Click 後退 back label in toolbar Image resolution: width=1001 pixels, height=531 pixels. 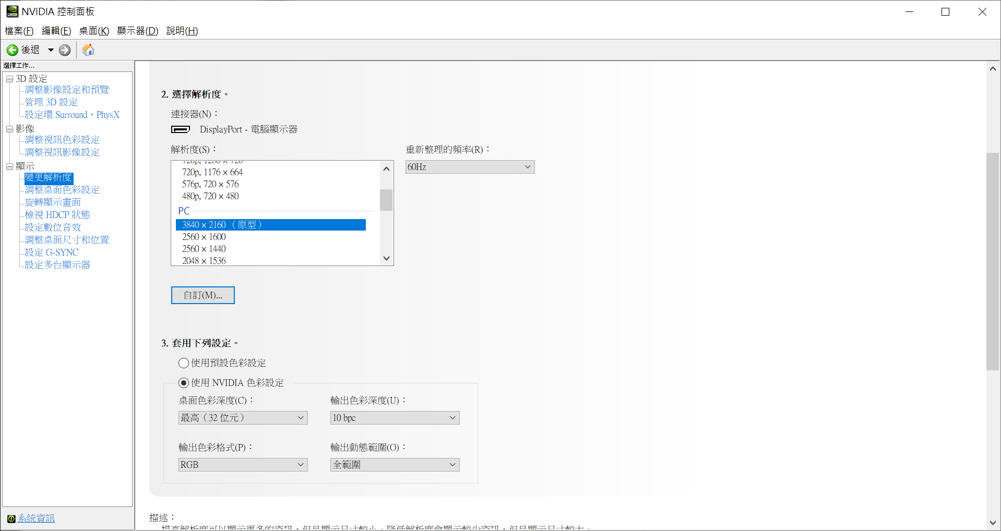30,50
